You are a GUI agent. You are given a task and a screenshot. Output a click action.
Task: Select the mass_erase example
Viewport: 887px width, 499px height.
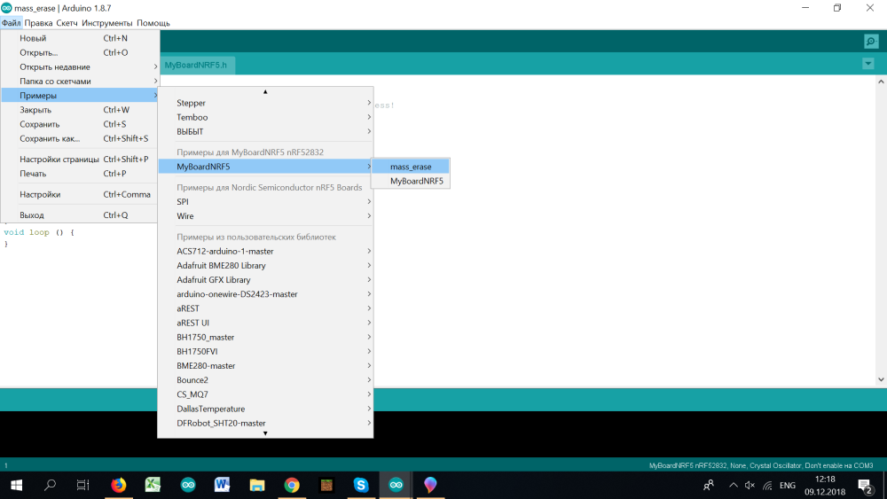(411, 167)
